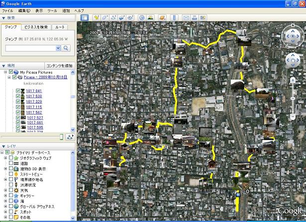Click the magnifier search button
306x222 pixels.
coord(66,48)
